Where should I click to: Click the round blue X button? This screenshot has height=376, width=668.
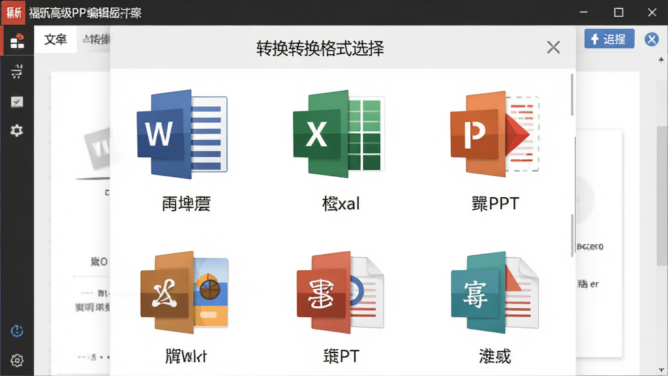click(652, 39)
